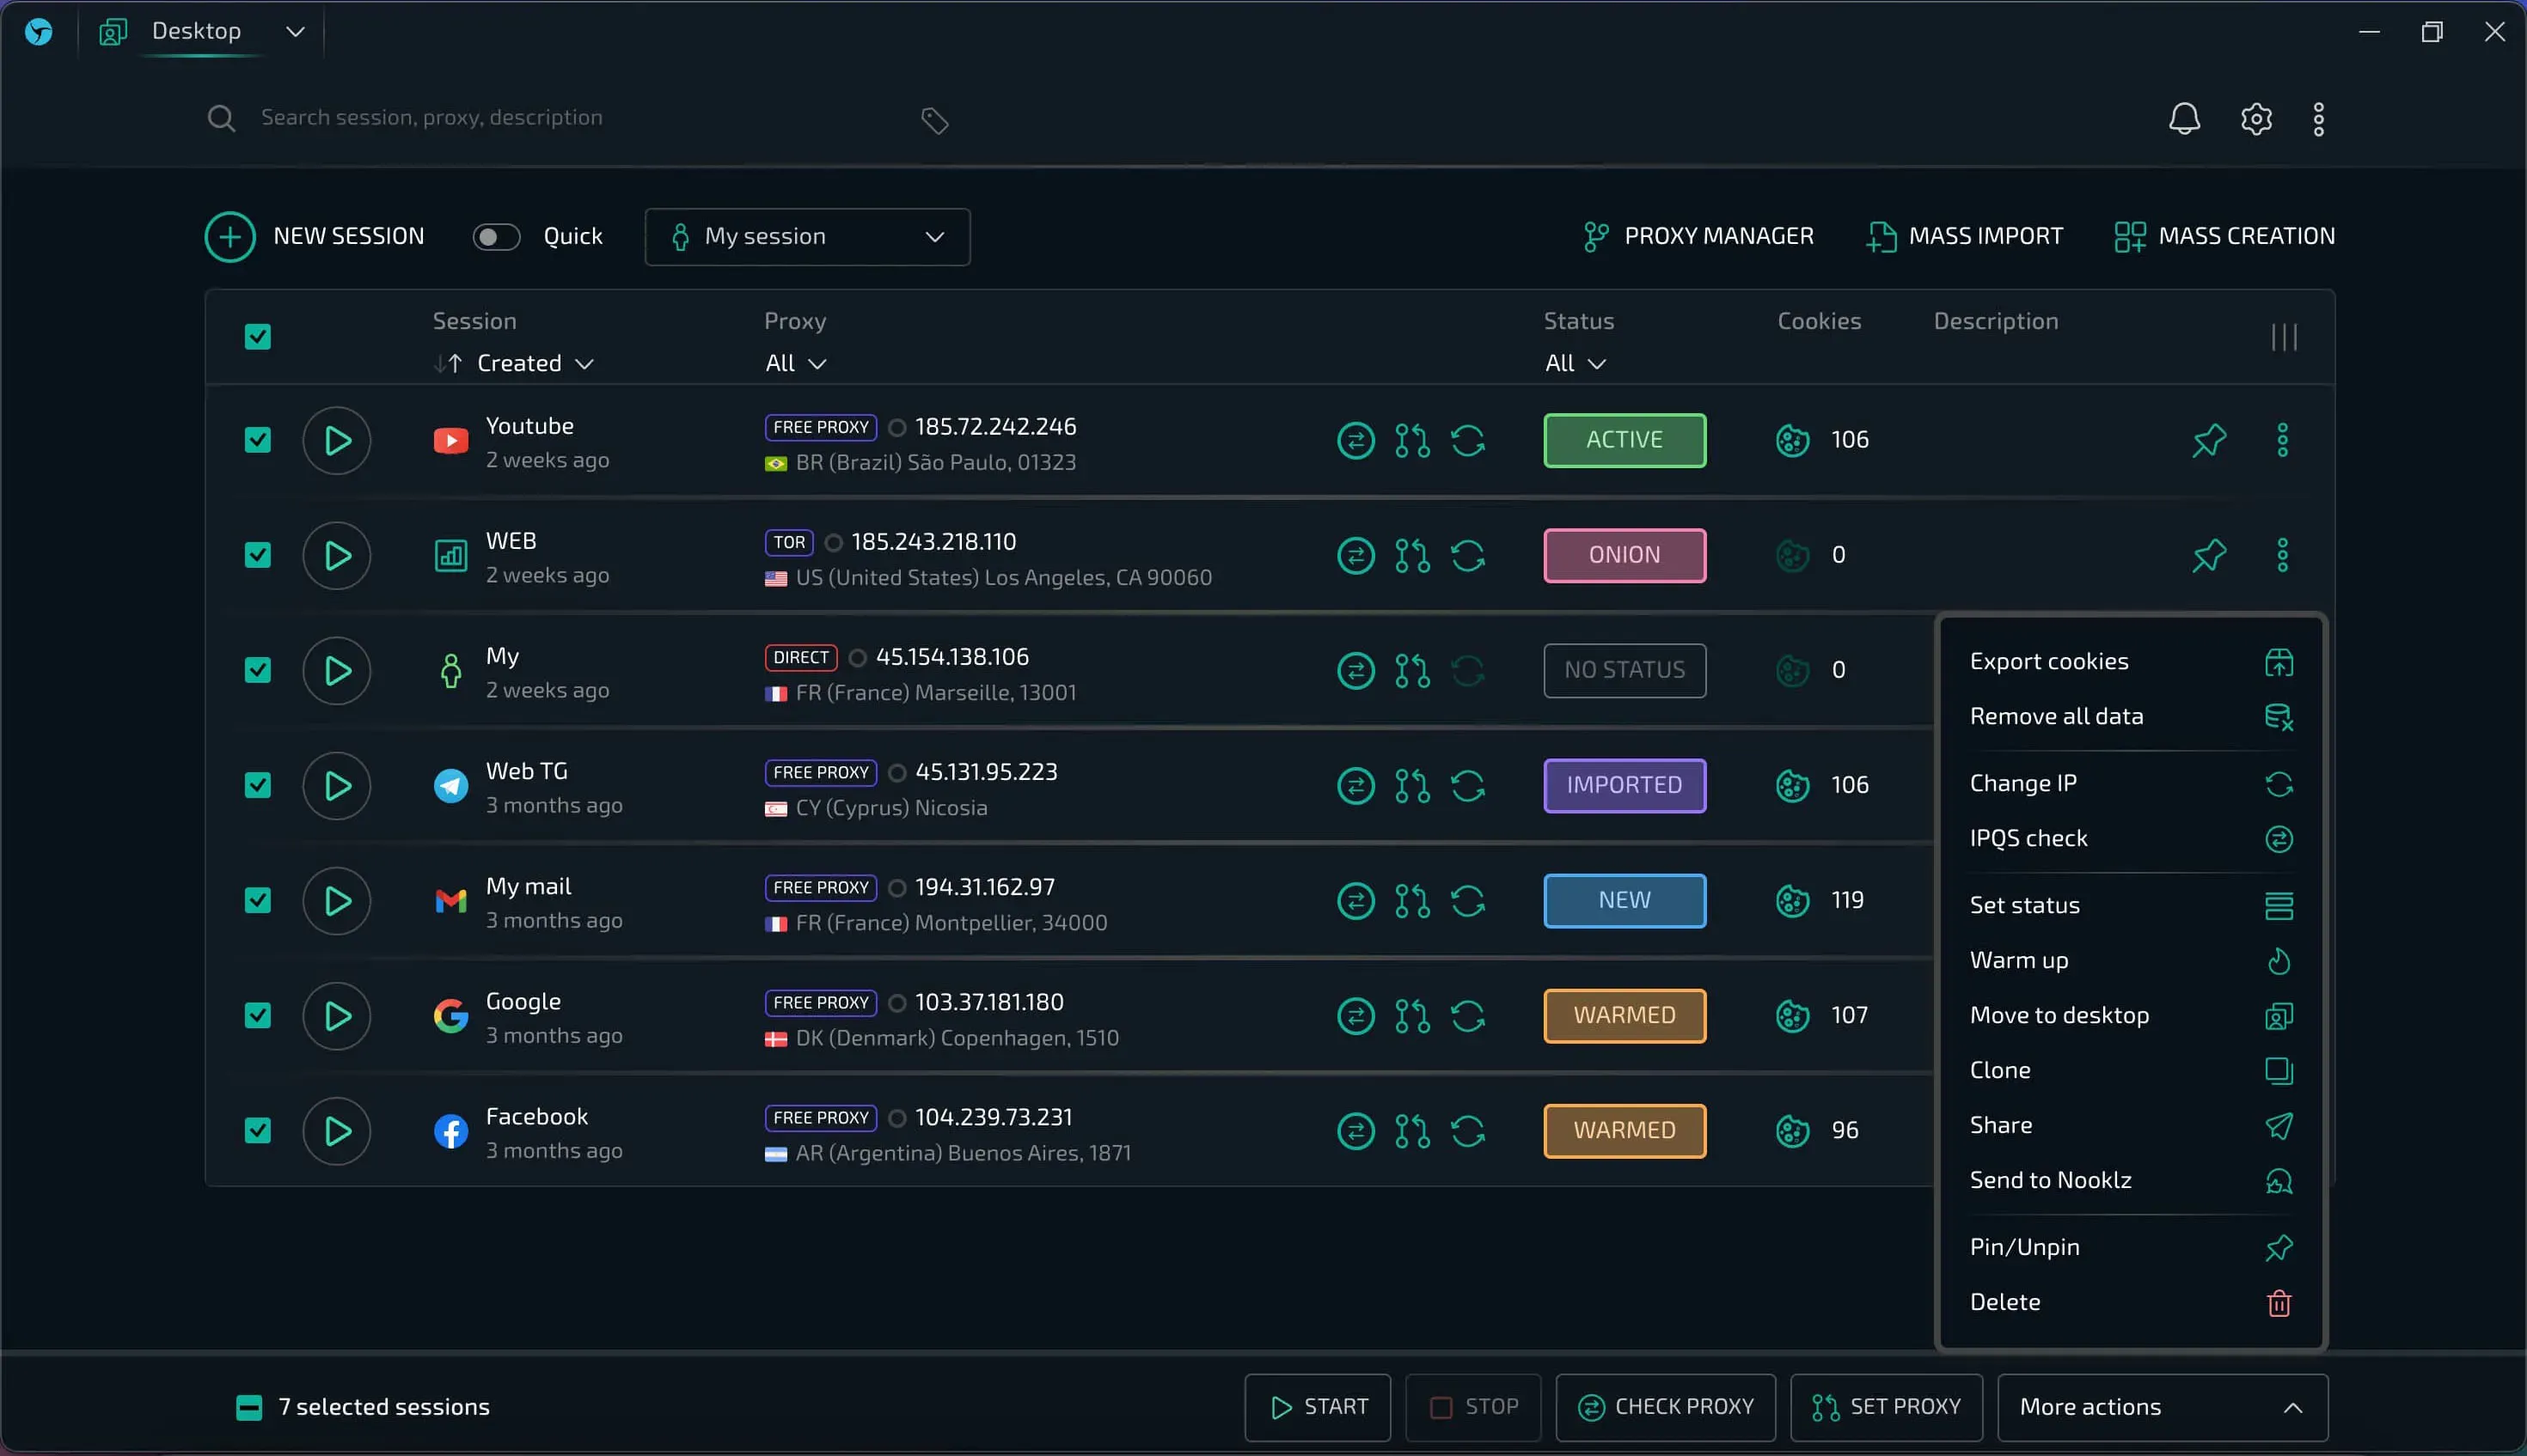This screenshot has width=2527, height=1456.
Task: Change IP for the Web TG session row
Action: point(1467,786)
